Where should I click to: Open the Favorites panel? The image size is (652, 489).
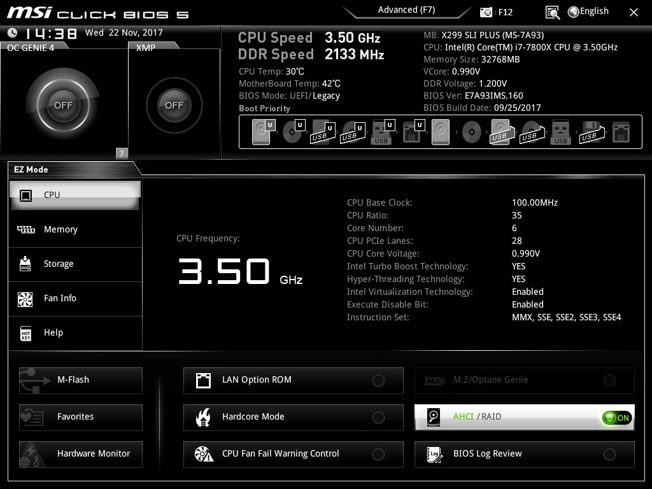click(81, 418)
